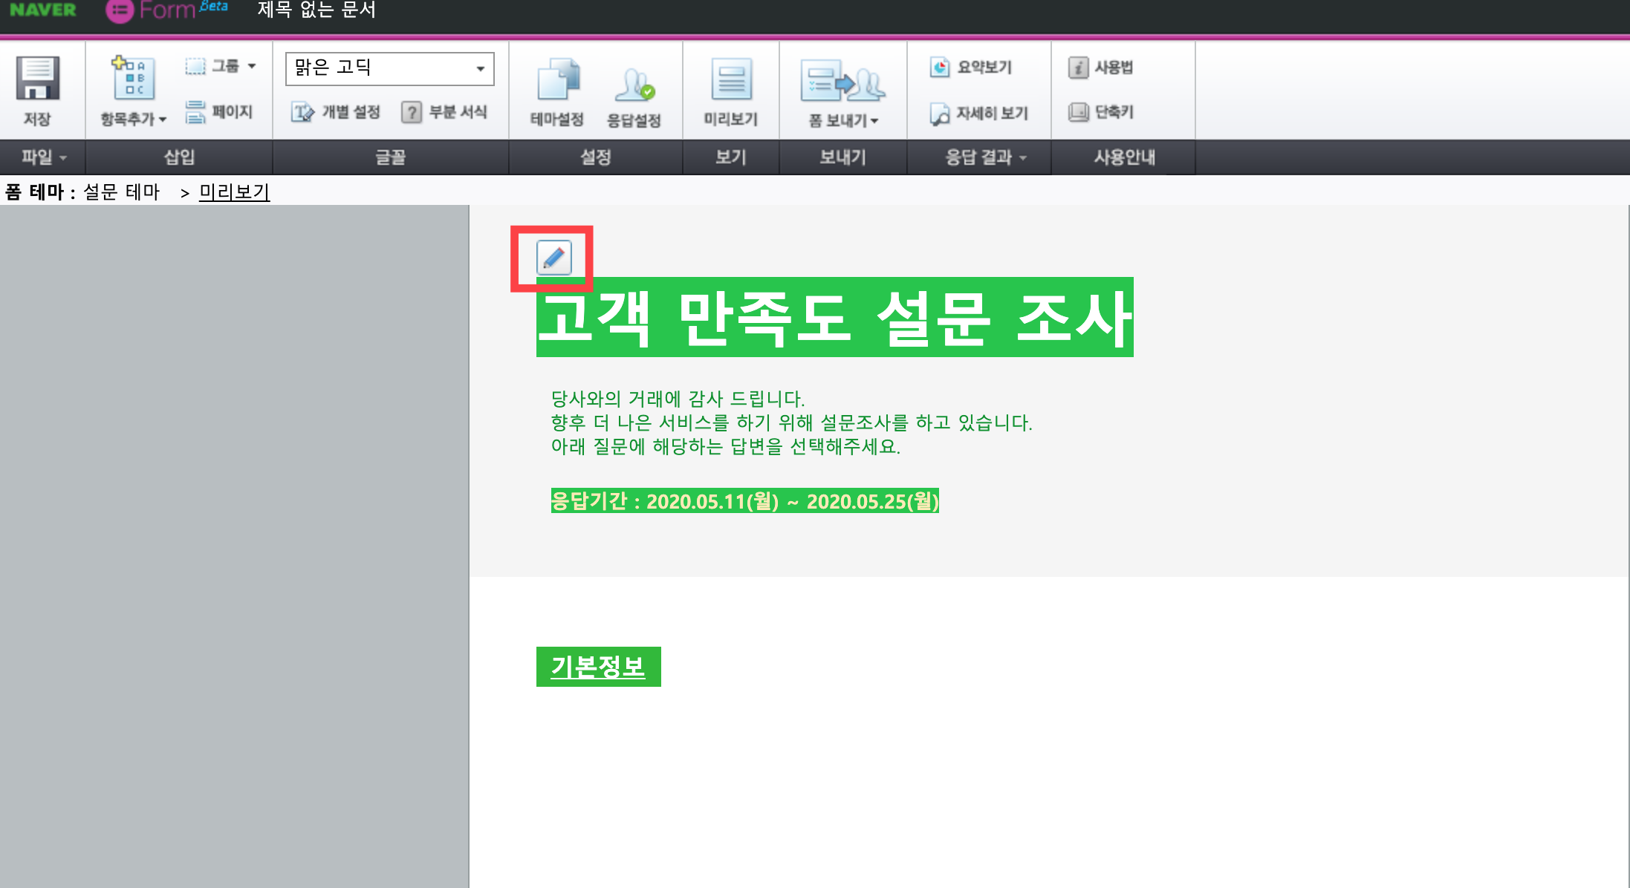Image resolution: width=1630 pixels, height=888 pixels.
Task: Click the pink Form logo icon
Action: click(x=120, y=10)
